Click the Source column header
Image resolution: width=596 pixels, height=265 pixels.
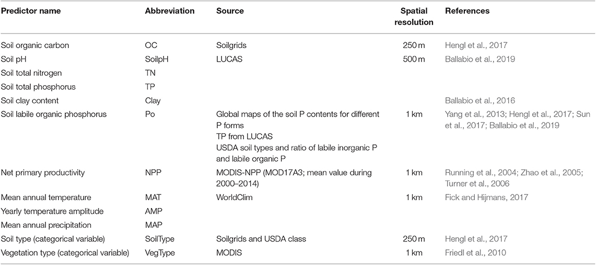point(230,11)
